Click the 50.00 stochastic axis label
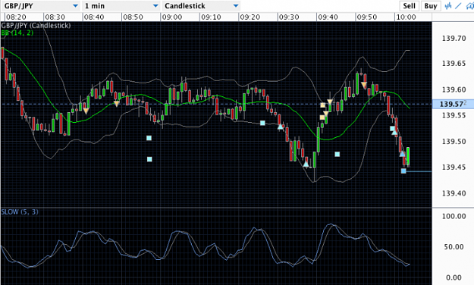474x285 pixels. tap(454, 247)
